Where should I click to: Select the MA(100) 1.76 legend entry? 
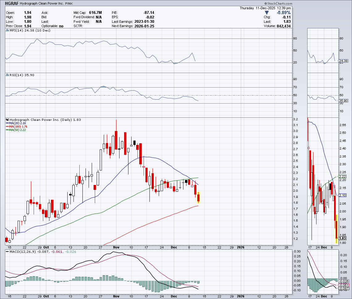(x=17, y=127)
